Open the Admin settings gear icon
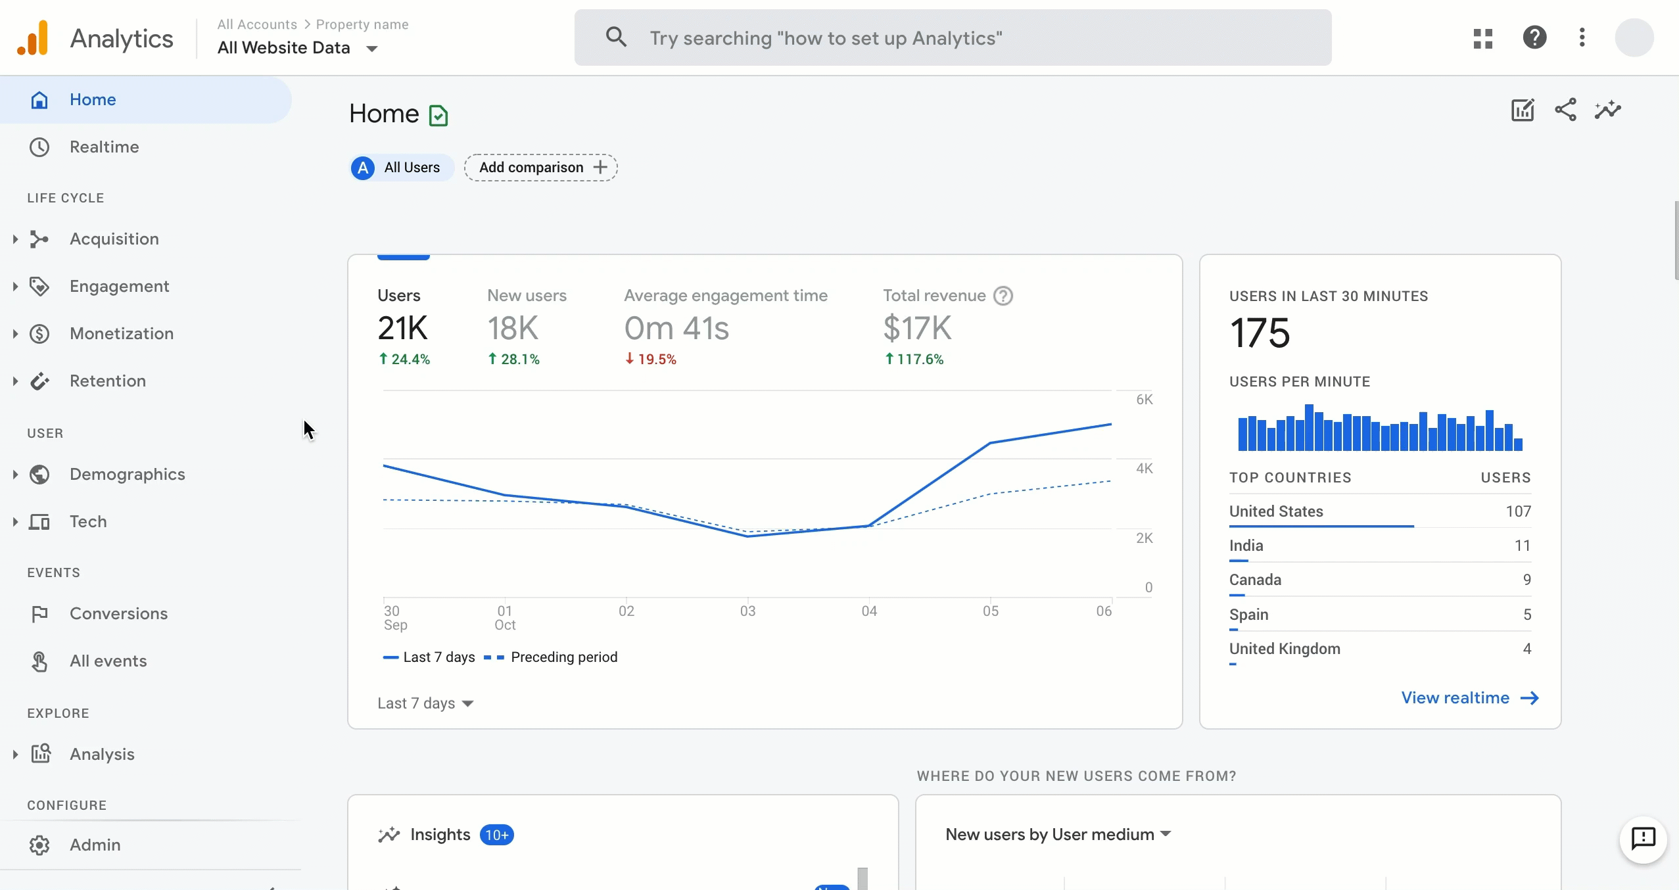1679x890 pixels. pos(40,845)
